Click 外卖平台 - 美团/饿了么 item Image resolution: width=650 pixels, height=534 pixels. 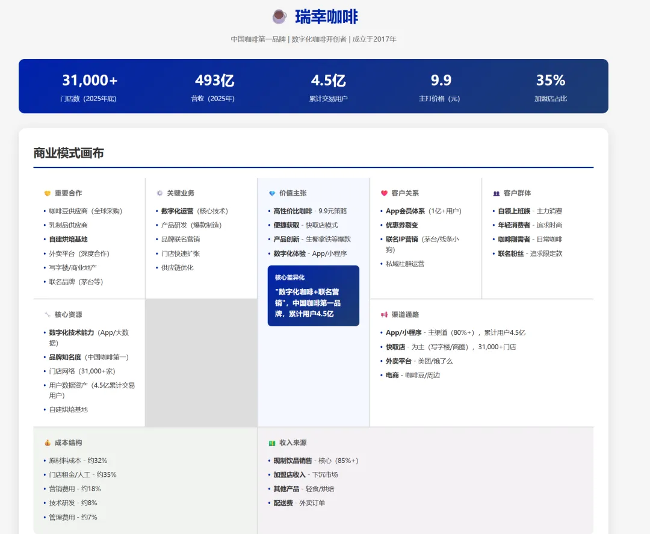coord(419,361)
